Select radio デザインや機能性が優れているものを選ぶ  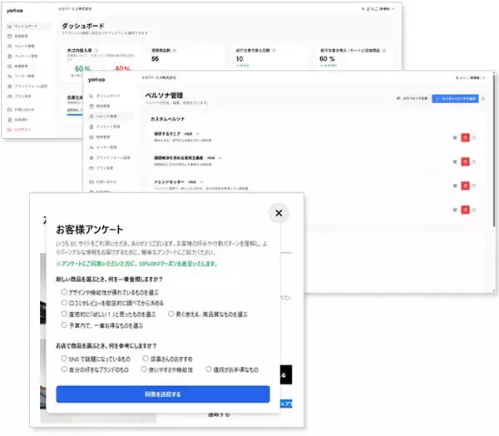coord(64,292)
